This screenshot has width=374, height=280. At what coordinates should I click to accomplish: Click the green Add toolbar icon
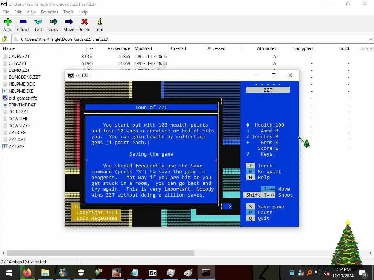pos(8,22)
